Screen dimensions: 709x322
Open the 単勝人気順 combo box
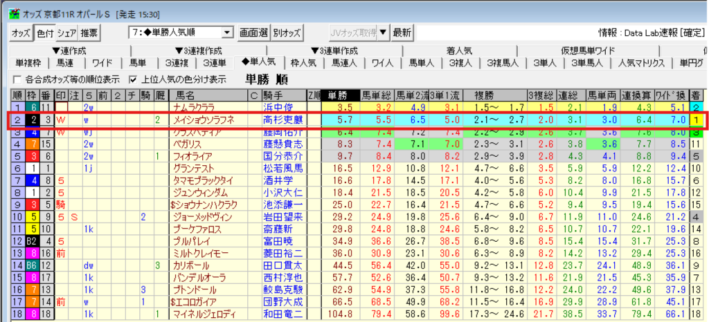pos(227,32)
